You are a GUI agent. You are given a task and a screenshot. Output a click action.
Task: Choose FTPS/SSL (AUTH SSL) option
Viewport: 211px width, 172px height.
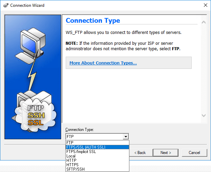click(x=97, y=147)
